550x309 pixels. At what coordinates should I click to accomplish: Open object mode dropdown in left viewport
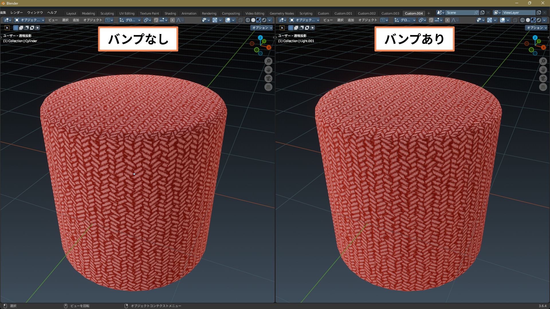(30, 20)
